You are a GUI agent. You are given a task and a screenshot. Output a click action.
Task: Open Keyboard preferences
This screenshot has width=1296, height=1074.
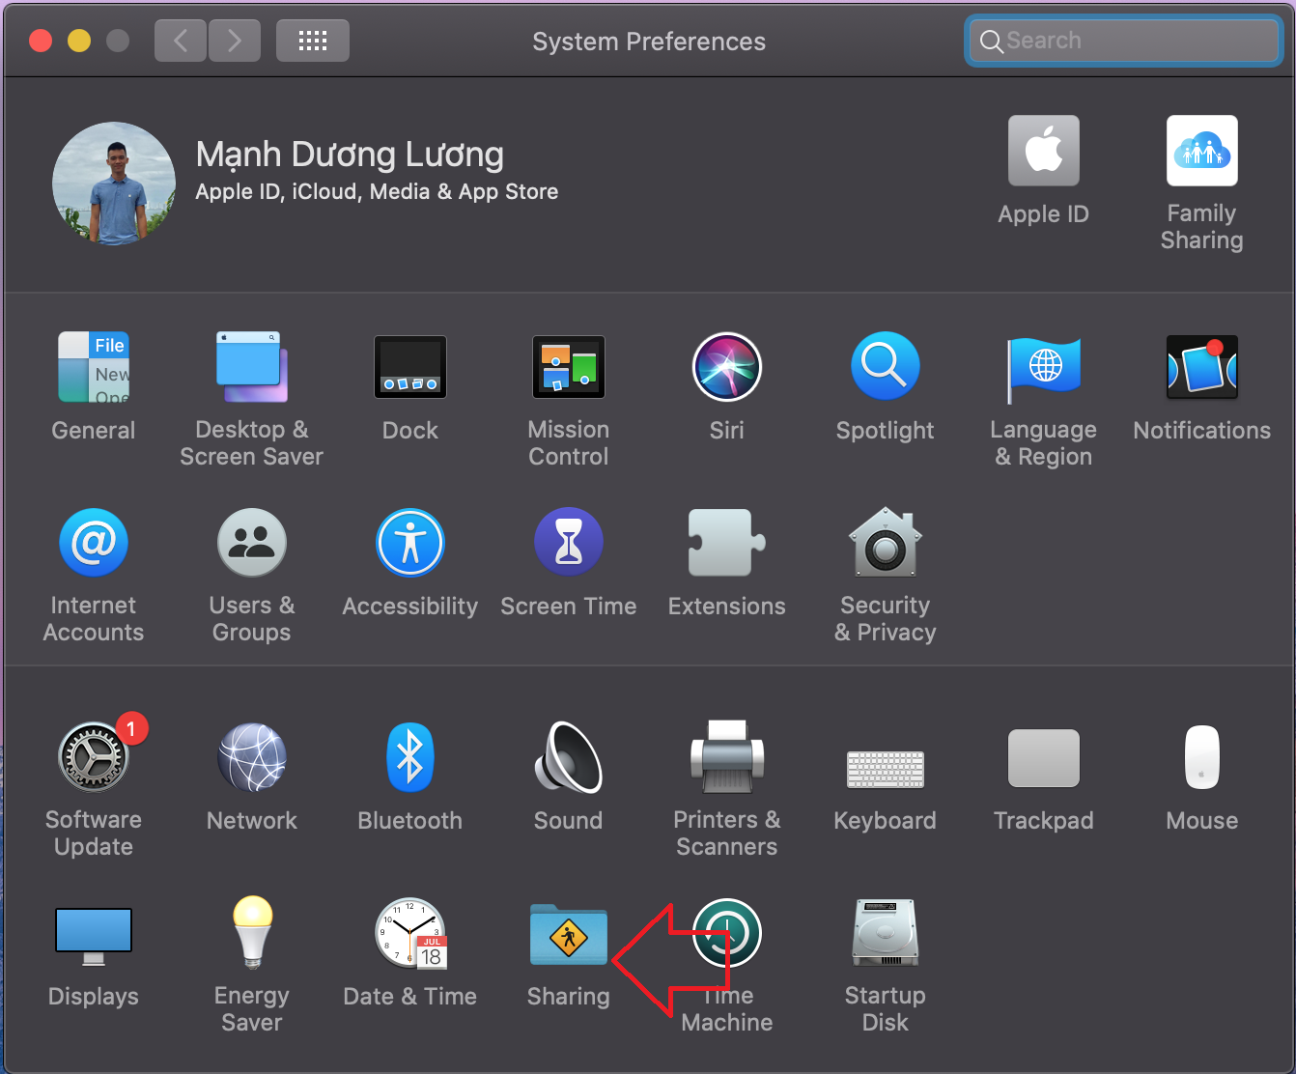[886, 770]
